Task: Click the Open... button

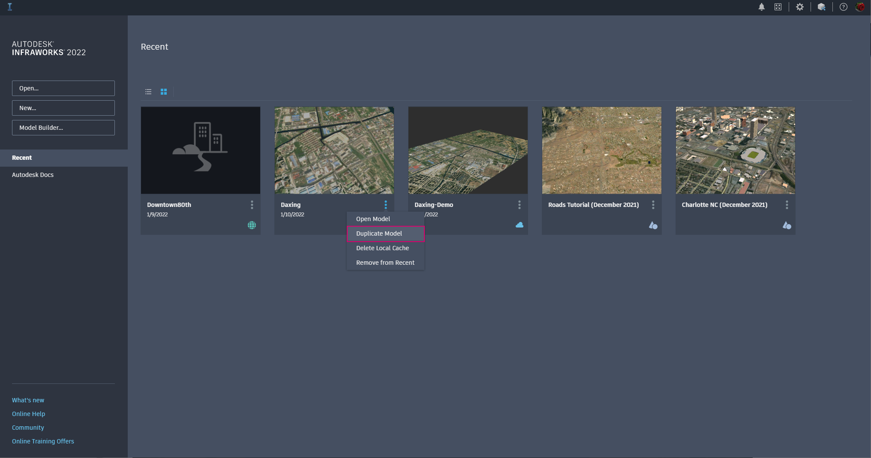Action: pyautogui.click(x=63, y=88)
